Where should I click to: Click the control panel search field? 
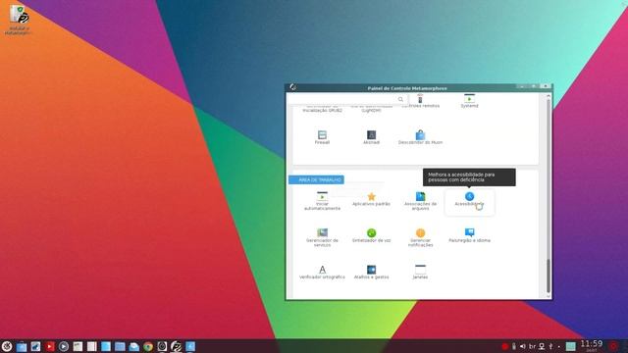(x=346, y=99)
